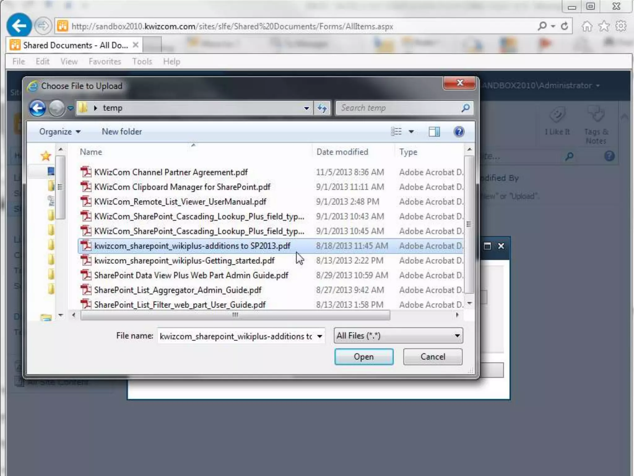634x476 pixels.
Task: Open the Favorites menu in browser
Action: click(105, 61)
